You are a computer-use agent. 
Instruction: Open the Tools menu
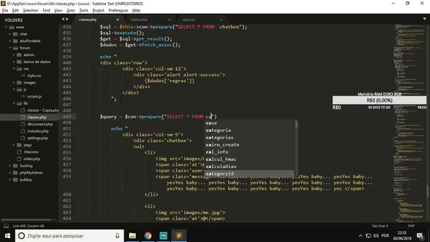tap(83, 11)
